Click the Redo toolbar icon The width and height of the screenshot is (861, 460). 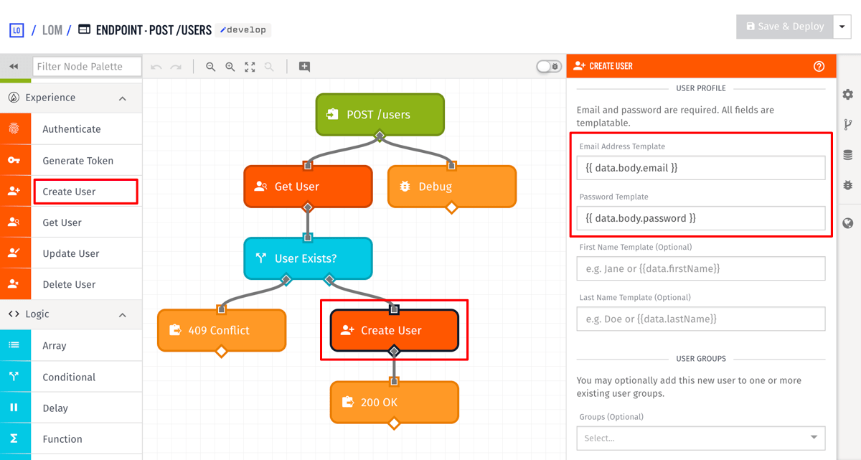[176, 67]
